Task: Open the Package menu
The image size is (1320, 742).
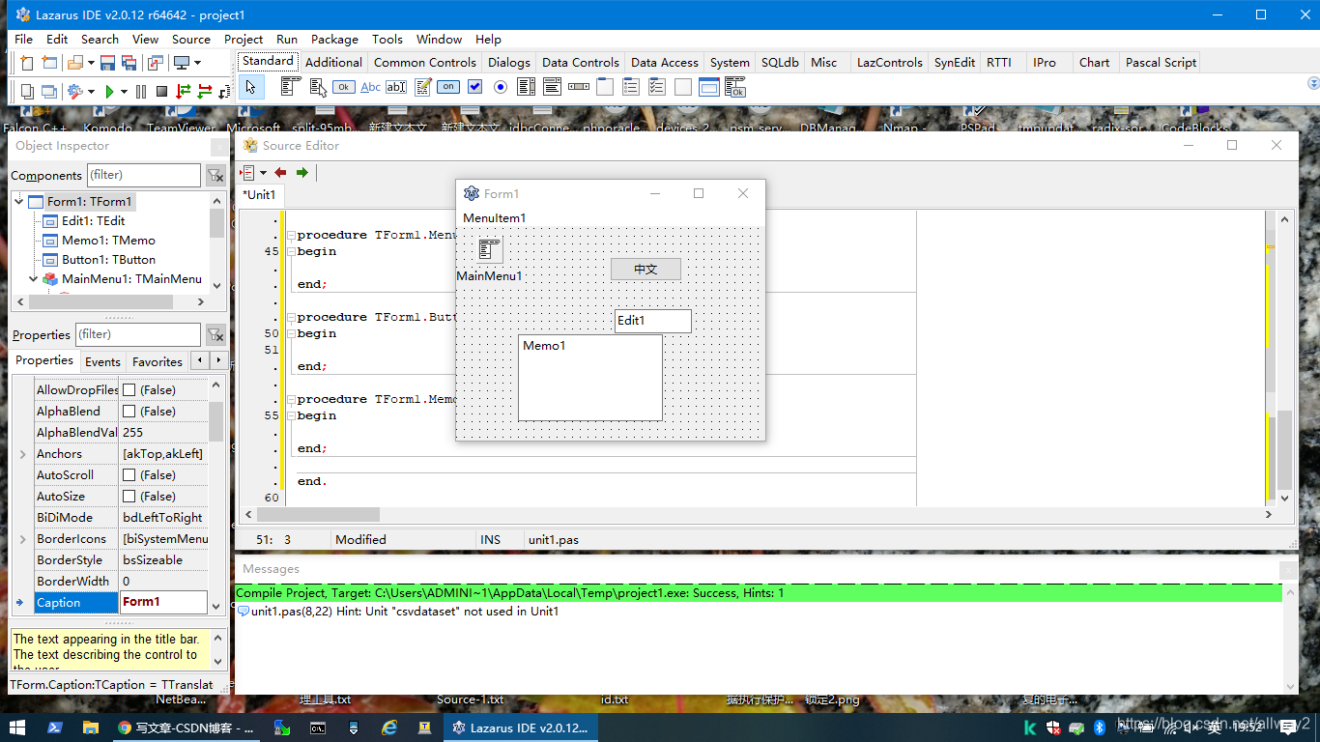Action: pyautogui.click(x=334, y=40)
